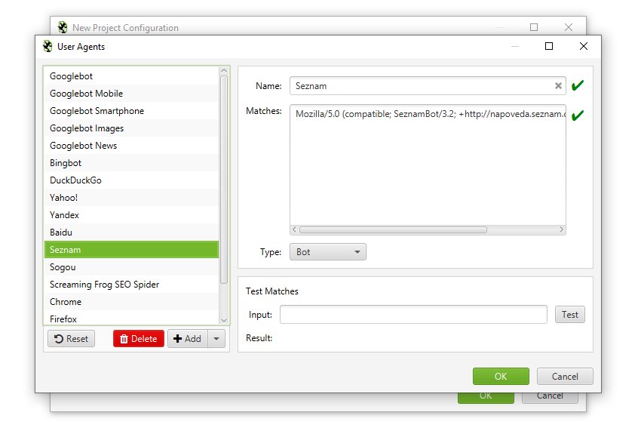Select Googlebot Mobile in the list
This screenshot has height=431, width=641.
[131, 94]
